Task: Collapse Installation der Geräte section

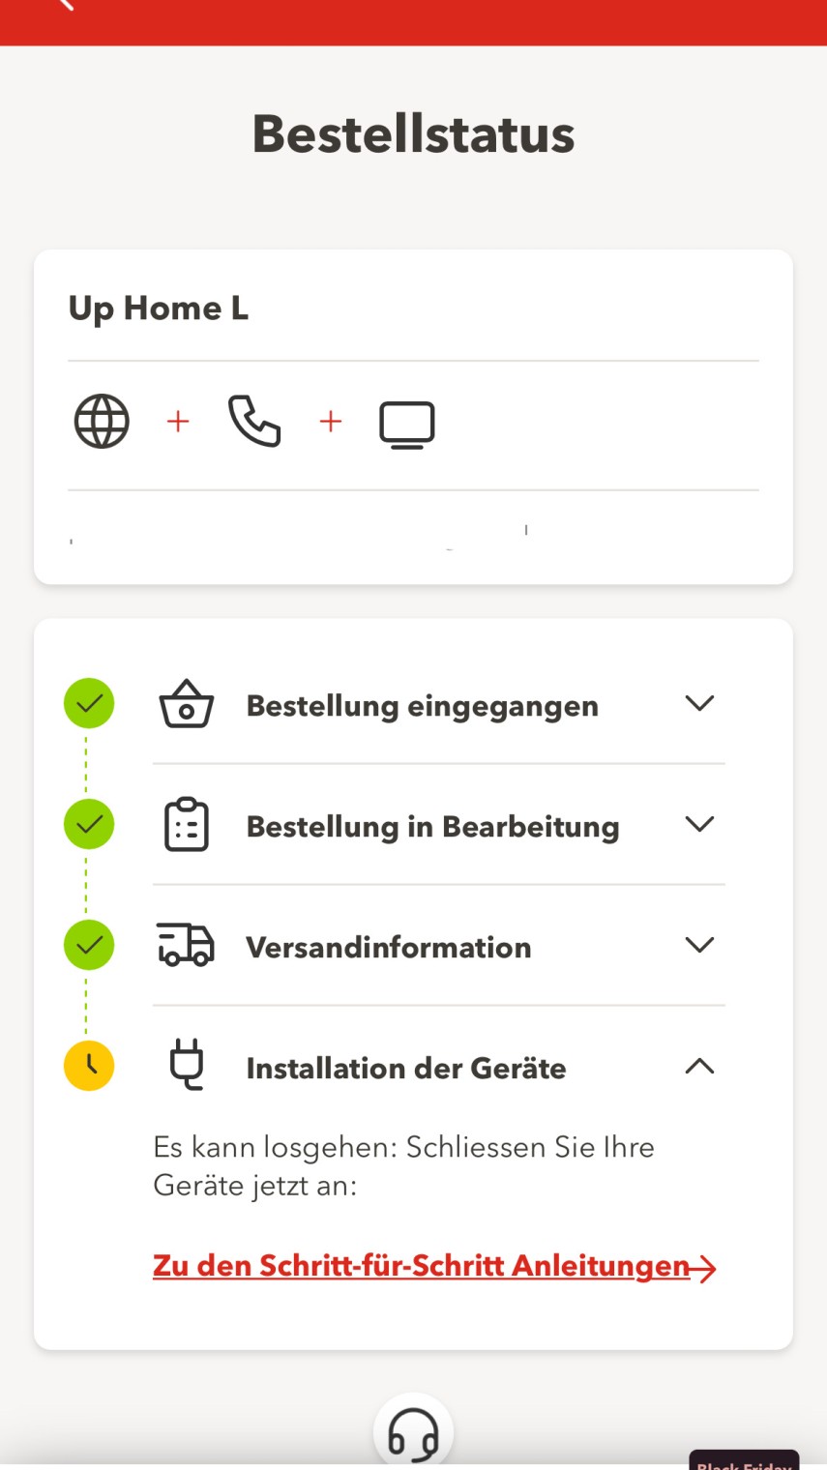Action: click(698, 1066)
